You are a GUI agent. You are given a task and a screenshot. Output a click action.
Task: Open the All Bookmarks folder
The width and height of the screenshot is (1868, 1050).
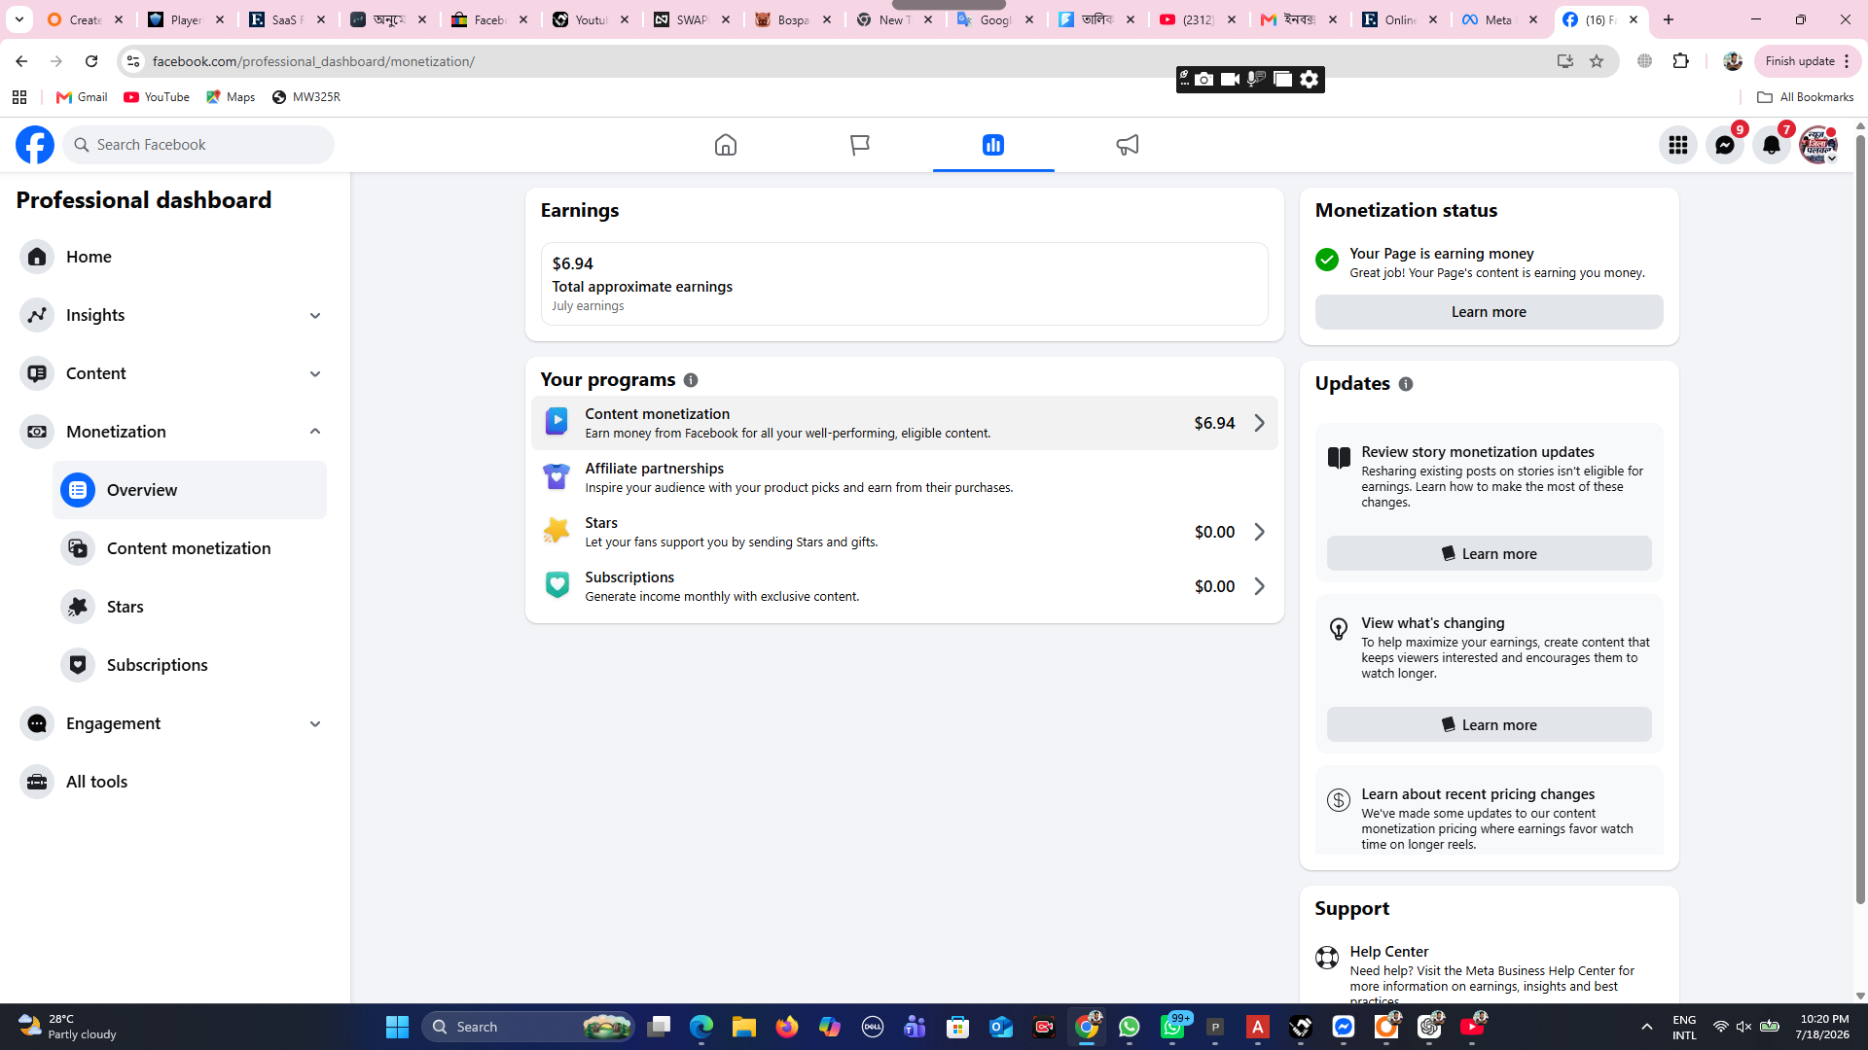(1805, 97)
